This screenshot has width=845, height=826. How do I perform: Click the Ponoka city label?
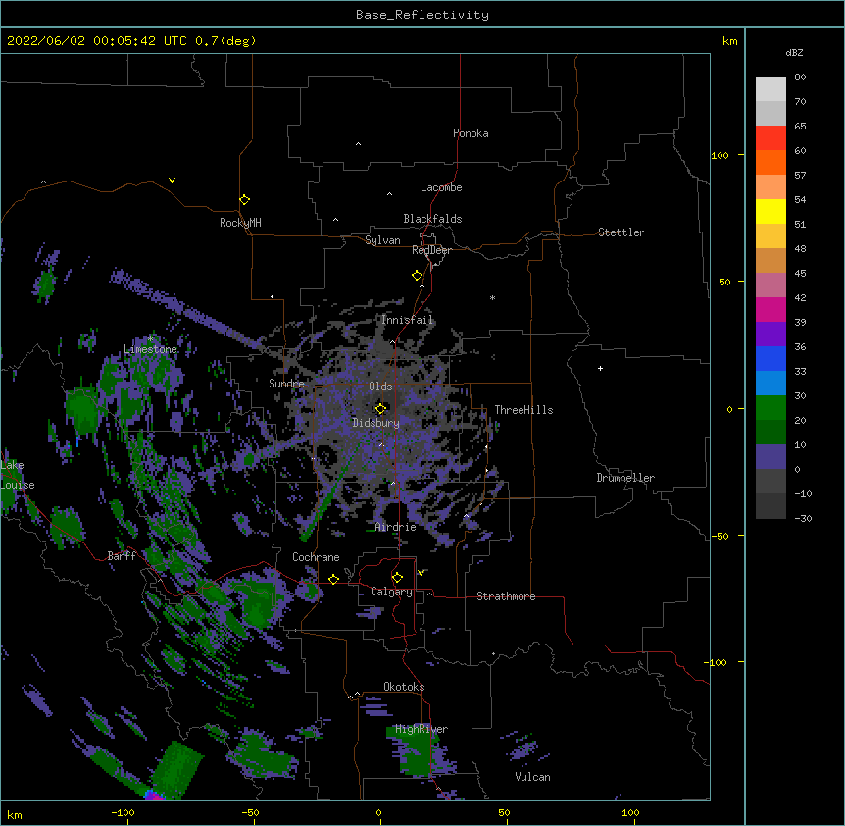471,133
